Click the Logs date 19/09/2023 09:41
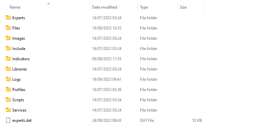The image size is (274, 140). [106, 79]
